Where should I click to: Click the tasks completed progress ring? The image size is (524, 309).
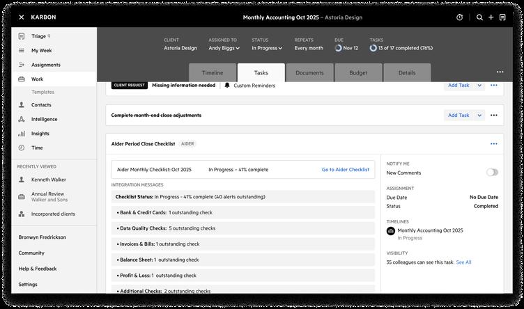[373, 49]
